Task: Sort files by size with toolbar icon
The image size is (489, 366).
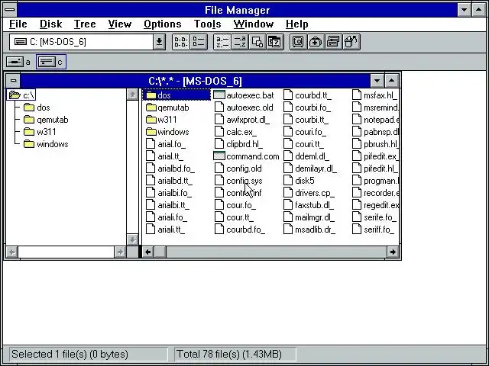Action: (x=257, y=42)
